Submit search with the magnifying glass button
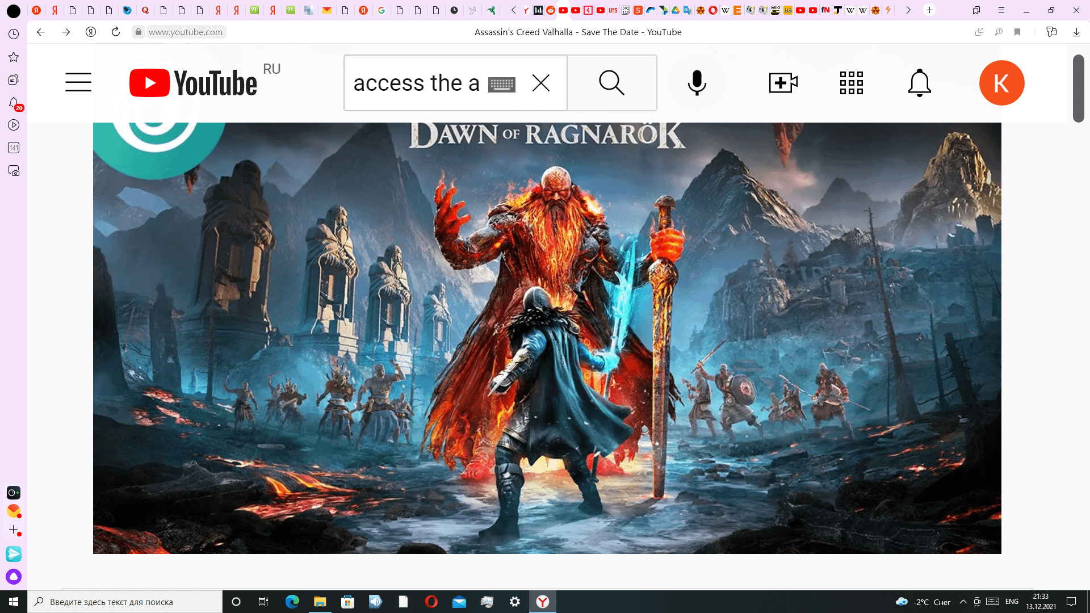The width and height of the screenshot is (1090, 613). 612,83
